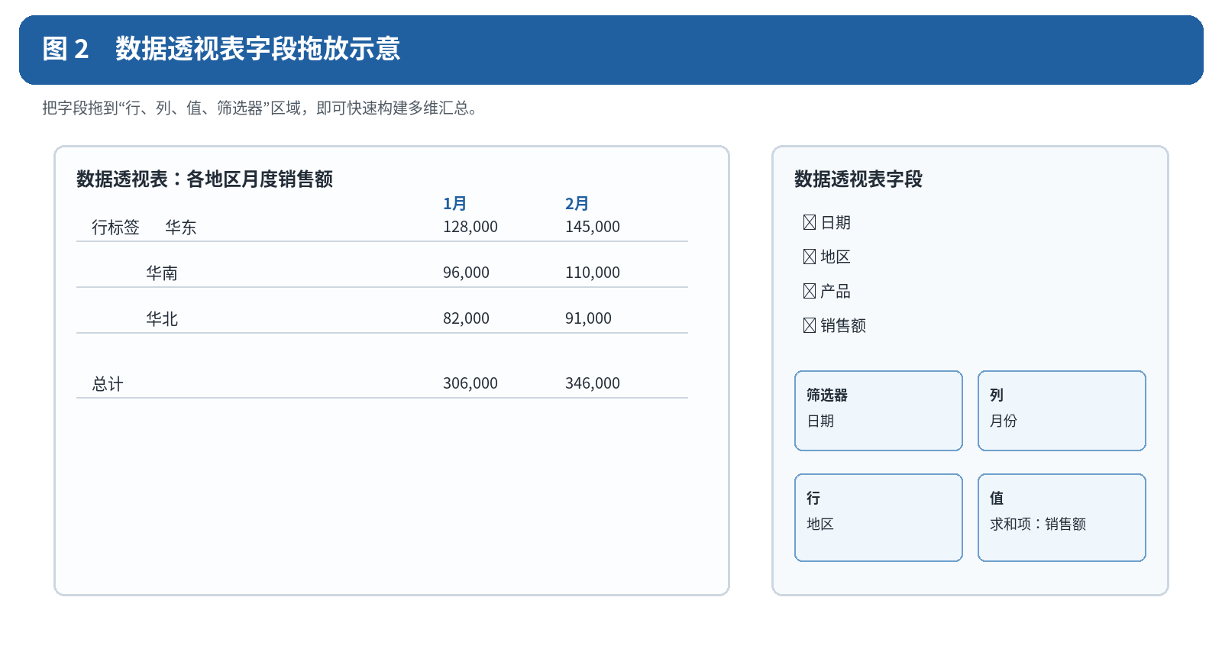Click the 筛选器 area heading
Image resolution: width=1222 pixels, height=649 pixels.
click(827, 395)
